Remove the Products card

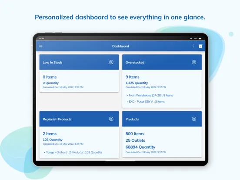point(194,119)
